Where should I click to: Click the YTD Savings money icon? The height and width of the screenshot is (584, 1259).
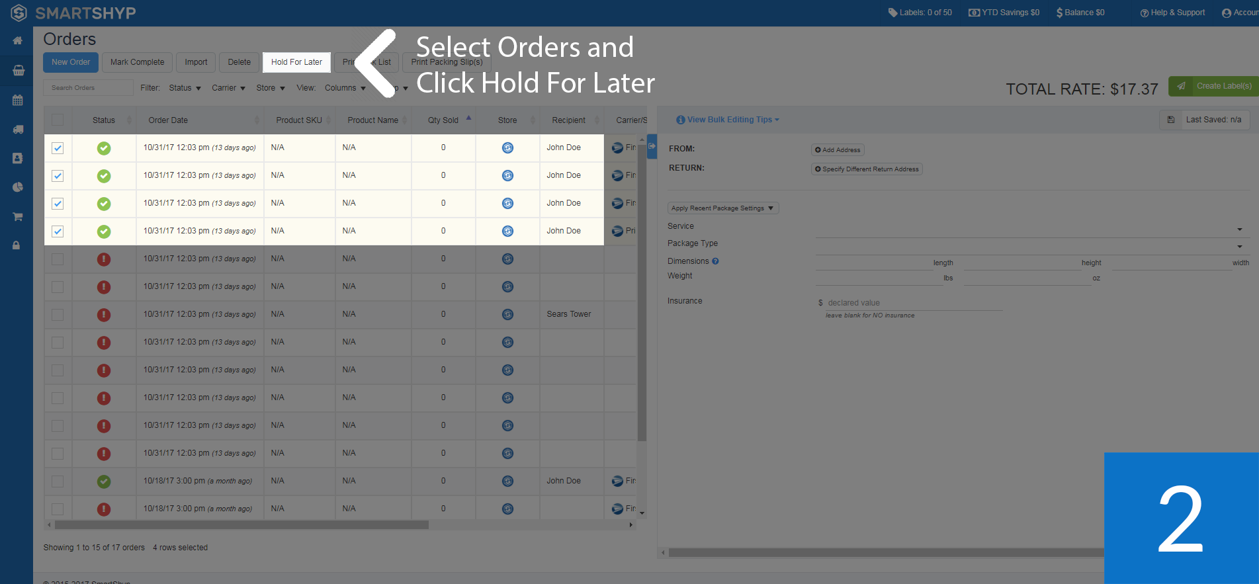[974, 13]
